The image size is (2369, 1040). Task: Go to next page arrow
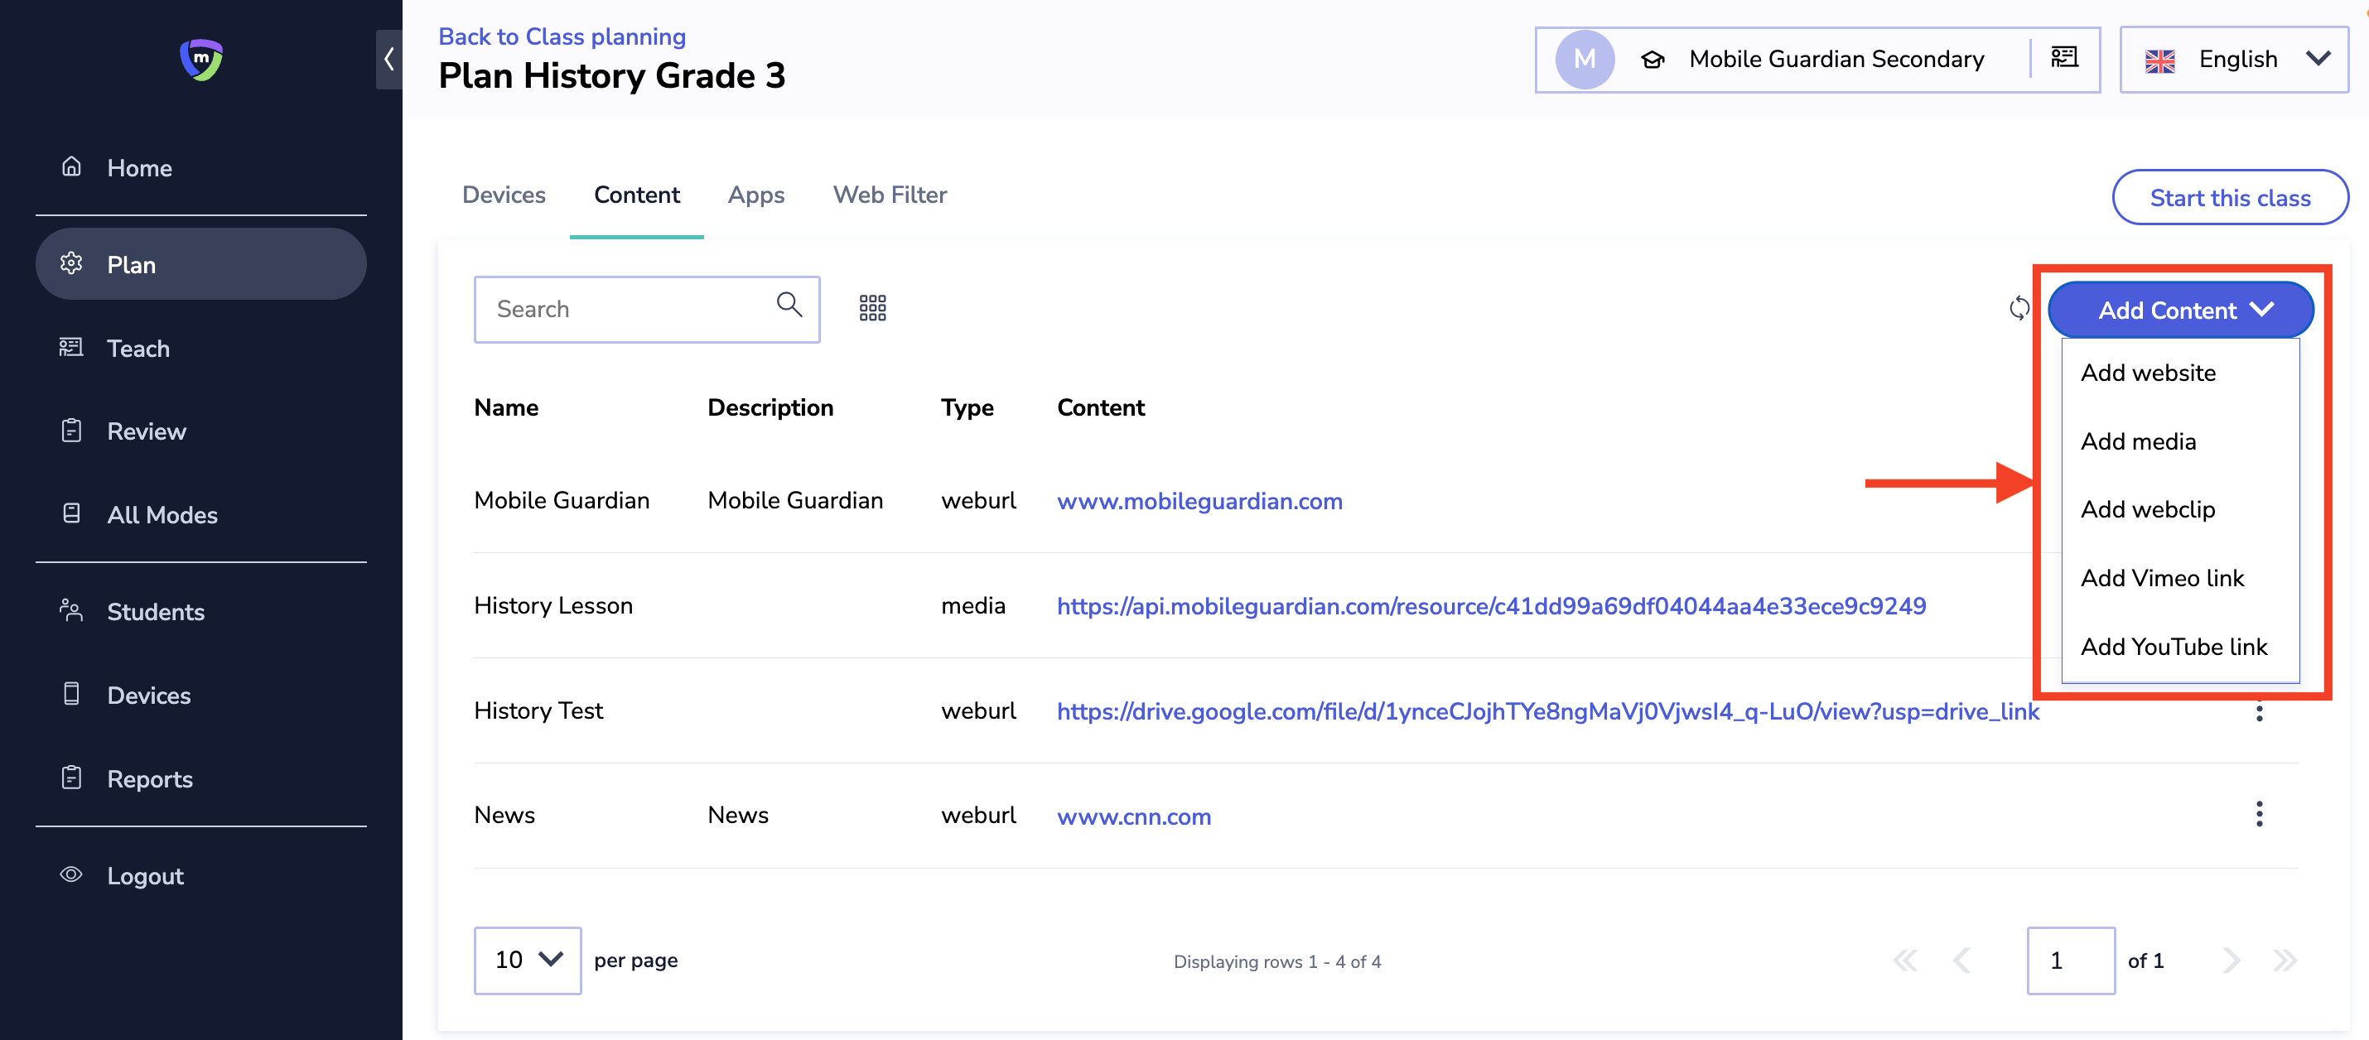click(2230, 960)
